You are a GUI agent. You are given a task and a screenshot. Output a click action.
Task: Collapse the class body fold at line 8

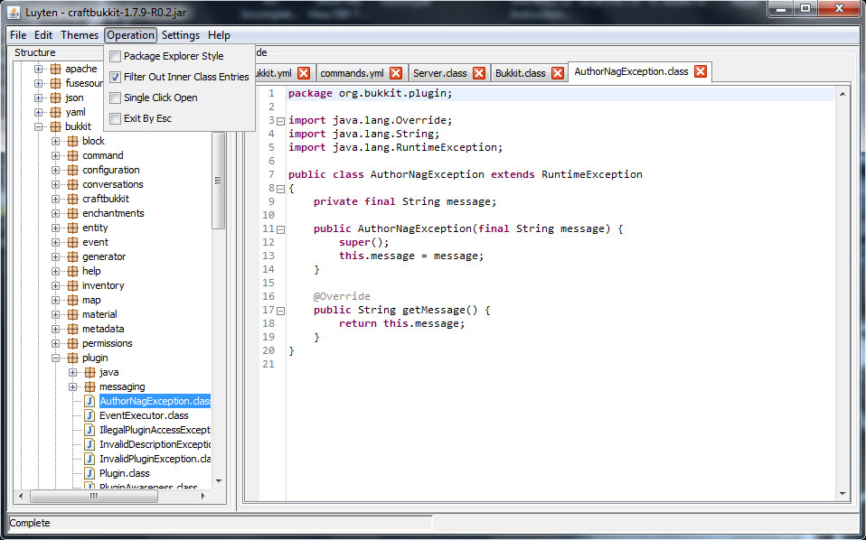[280, 189]
